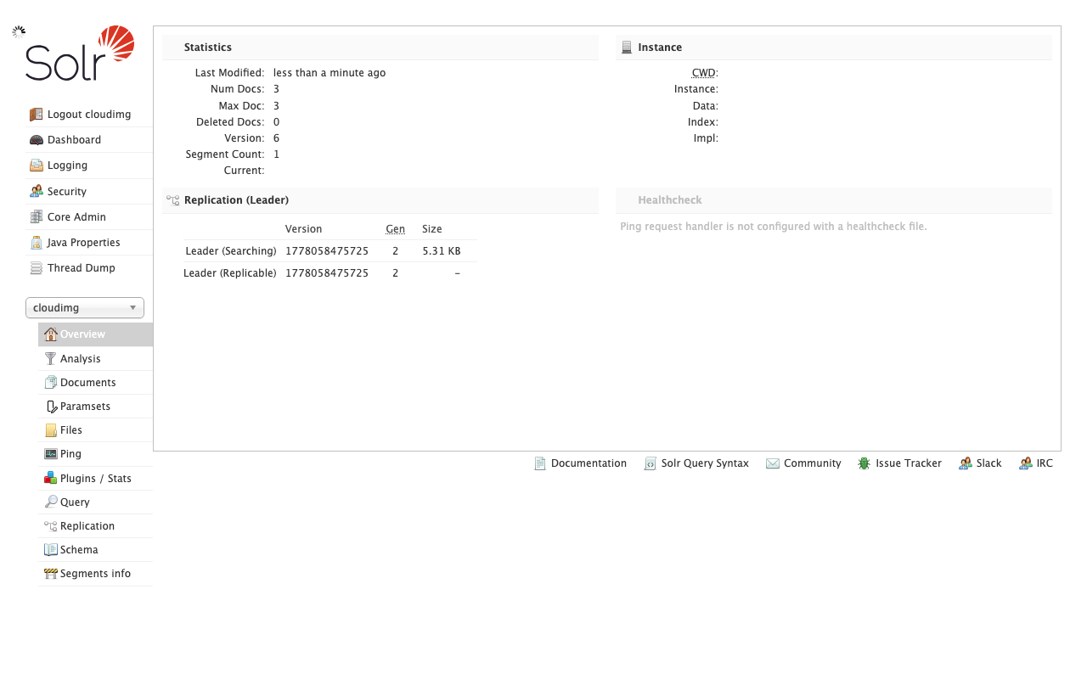Follow the Issue Tracker link
Viewport: 1087px width, 679px height.
pos(900,463)
